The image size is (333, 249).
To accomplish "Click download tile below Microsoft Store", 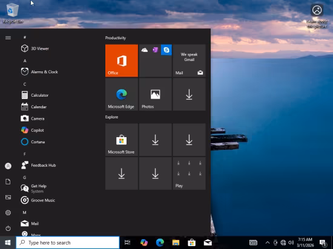I will point(122,173).
